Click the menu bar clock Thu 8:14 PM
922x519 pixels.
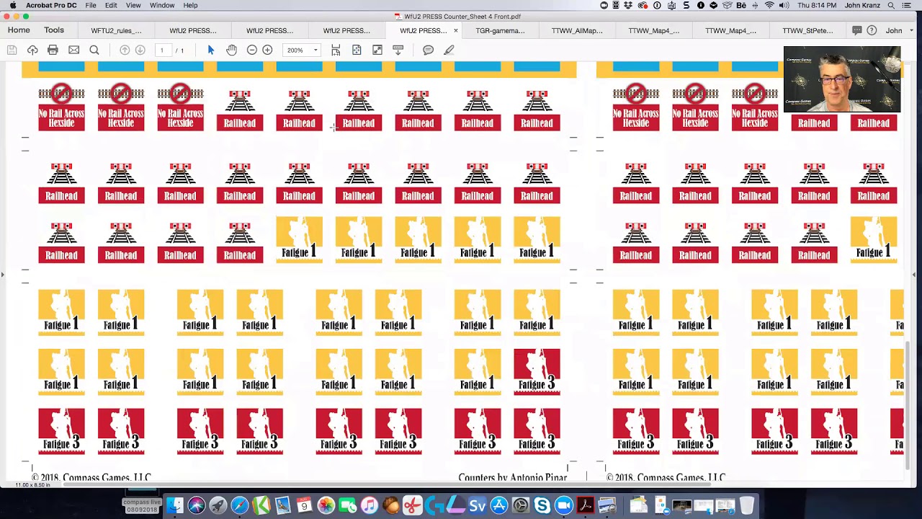(818, 5)
